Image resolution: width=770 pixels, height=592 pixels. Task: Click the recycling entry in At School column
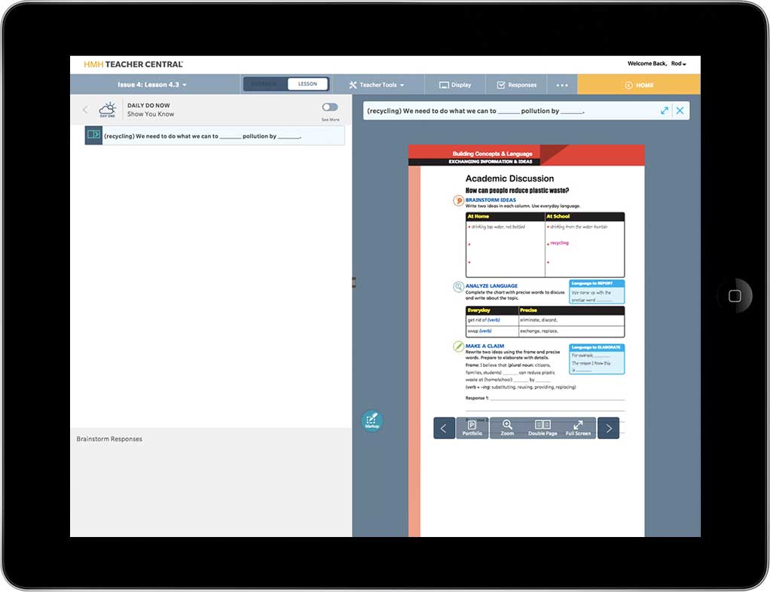559,243
